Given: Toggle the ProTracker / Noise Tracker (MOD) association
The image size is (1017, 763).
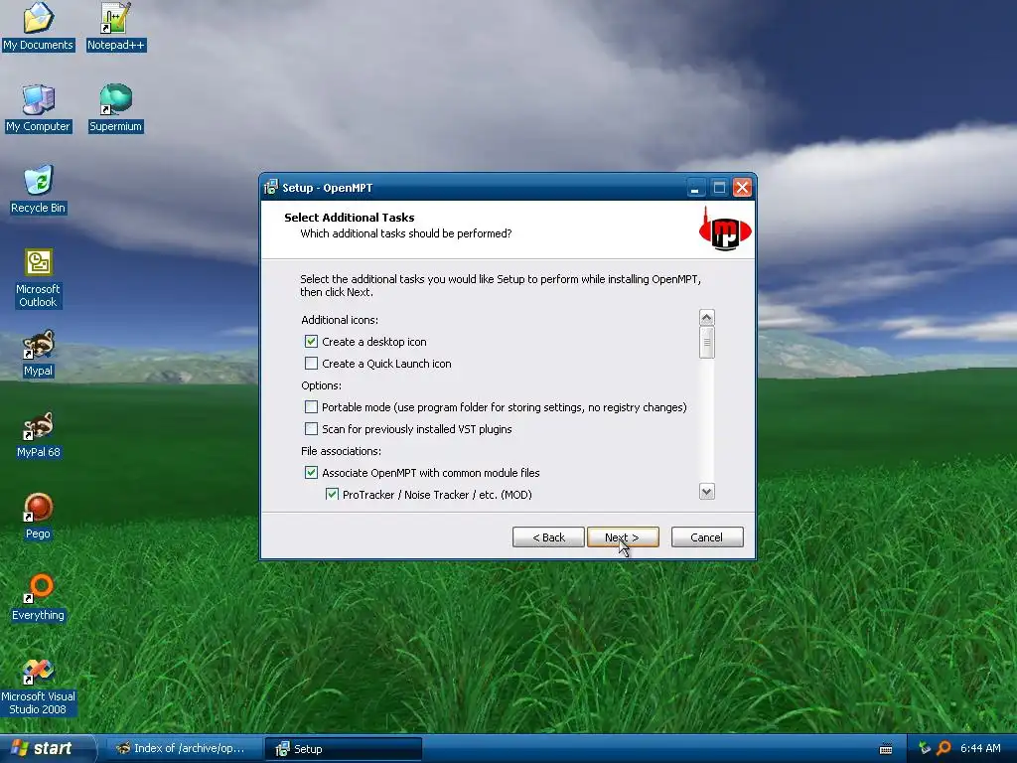Looking at the screenshot, I should (332, 495).
